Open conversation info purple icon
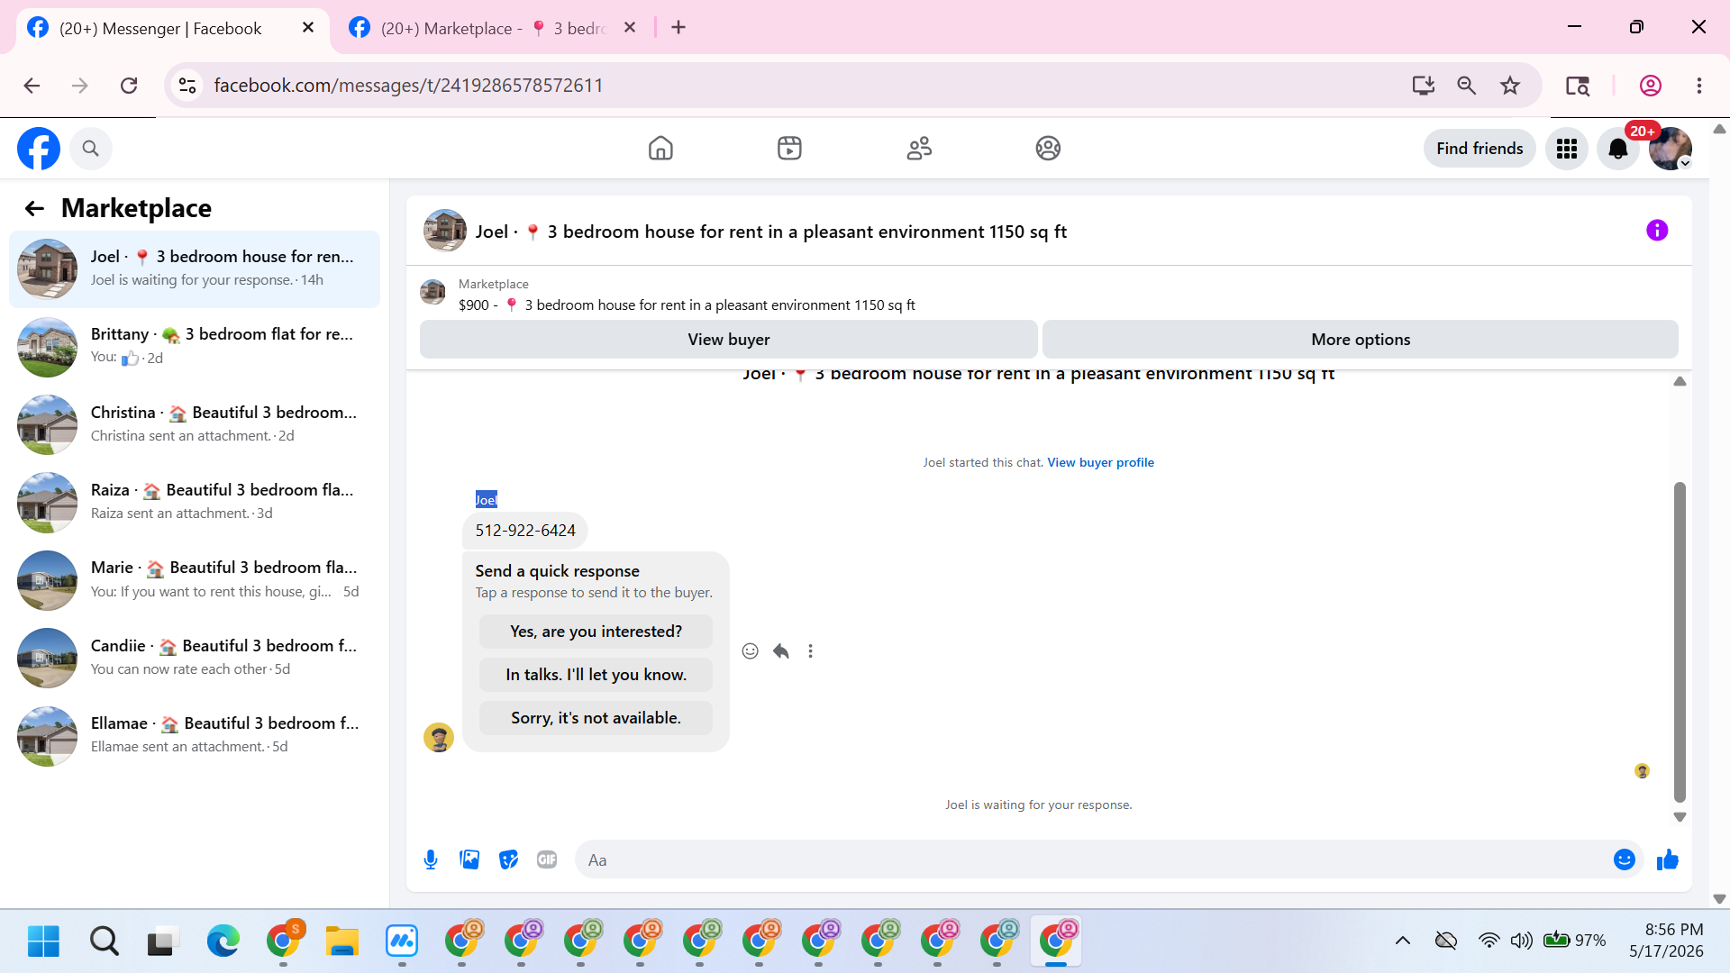 (1657, 231)
